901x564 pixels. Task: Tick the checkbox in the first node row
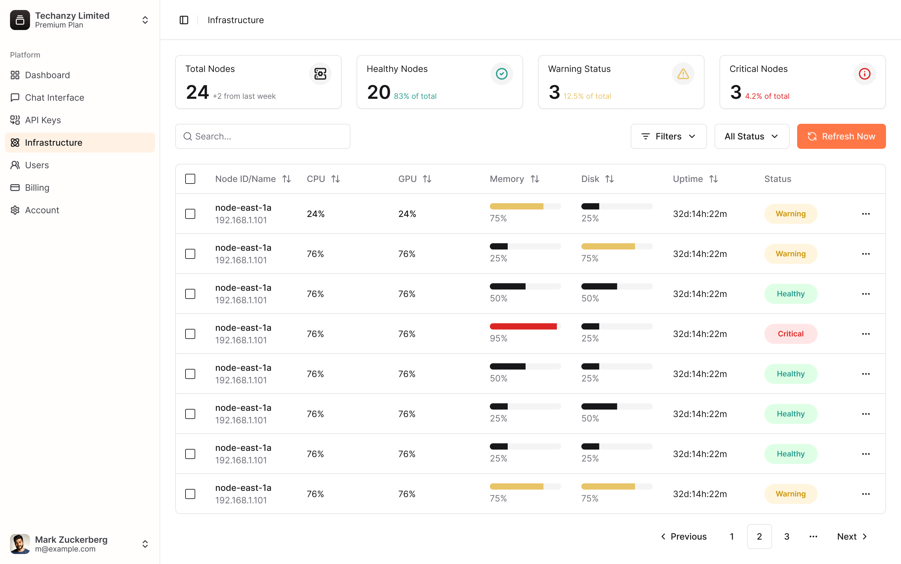tap(190, 214)
